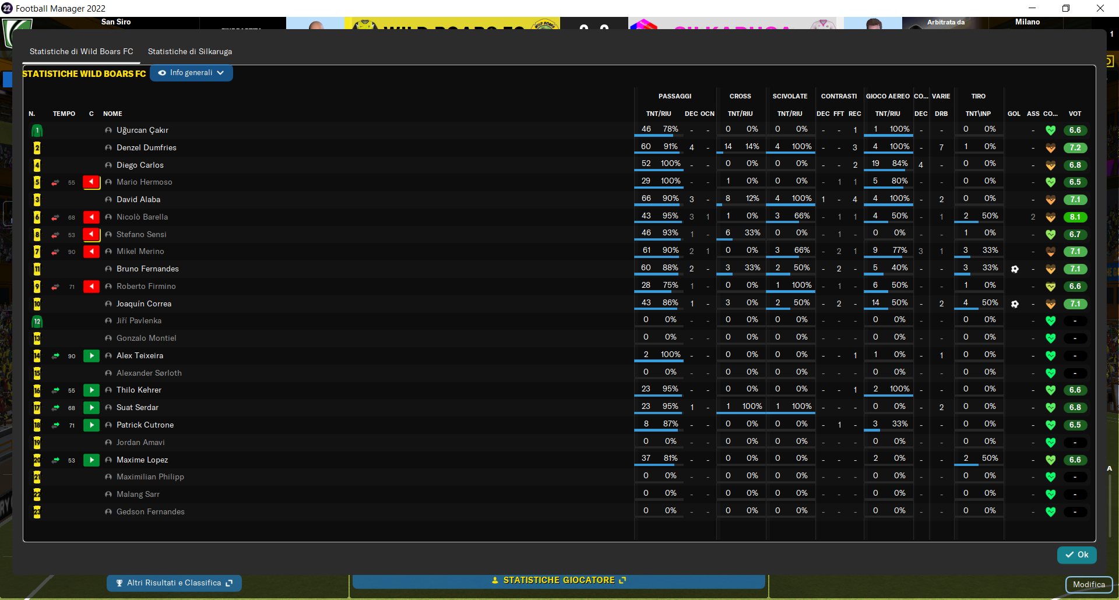The height and width of the screenshot is (600, 1119).
Task: Sort by VOT rating column header
Action: point(1075,114)
